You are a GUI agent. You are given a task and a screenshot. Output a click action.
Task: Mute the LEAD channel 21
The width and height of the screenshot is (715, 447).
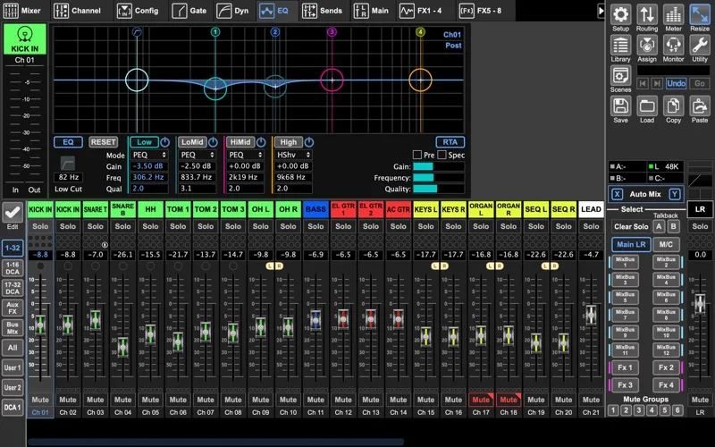[x=591, y=400]
